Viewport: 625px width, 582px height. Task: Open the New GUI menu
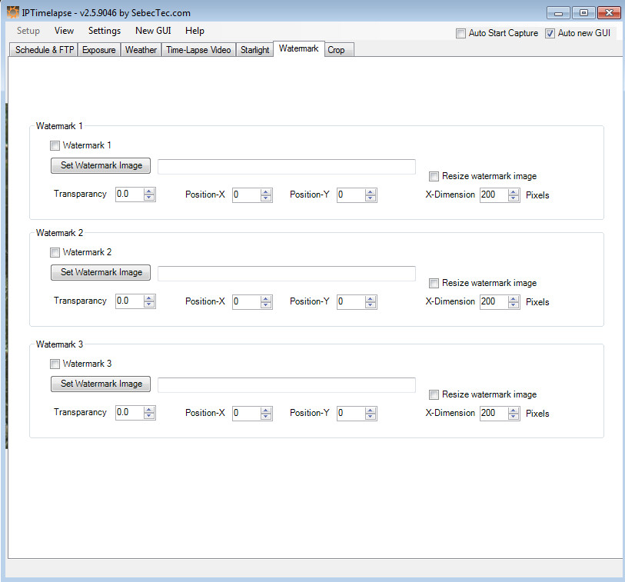coord(153,31)
